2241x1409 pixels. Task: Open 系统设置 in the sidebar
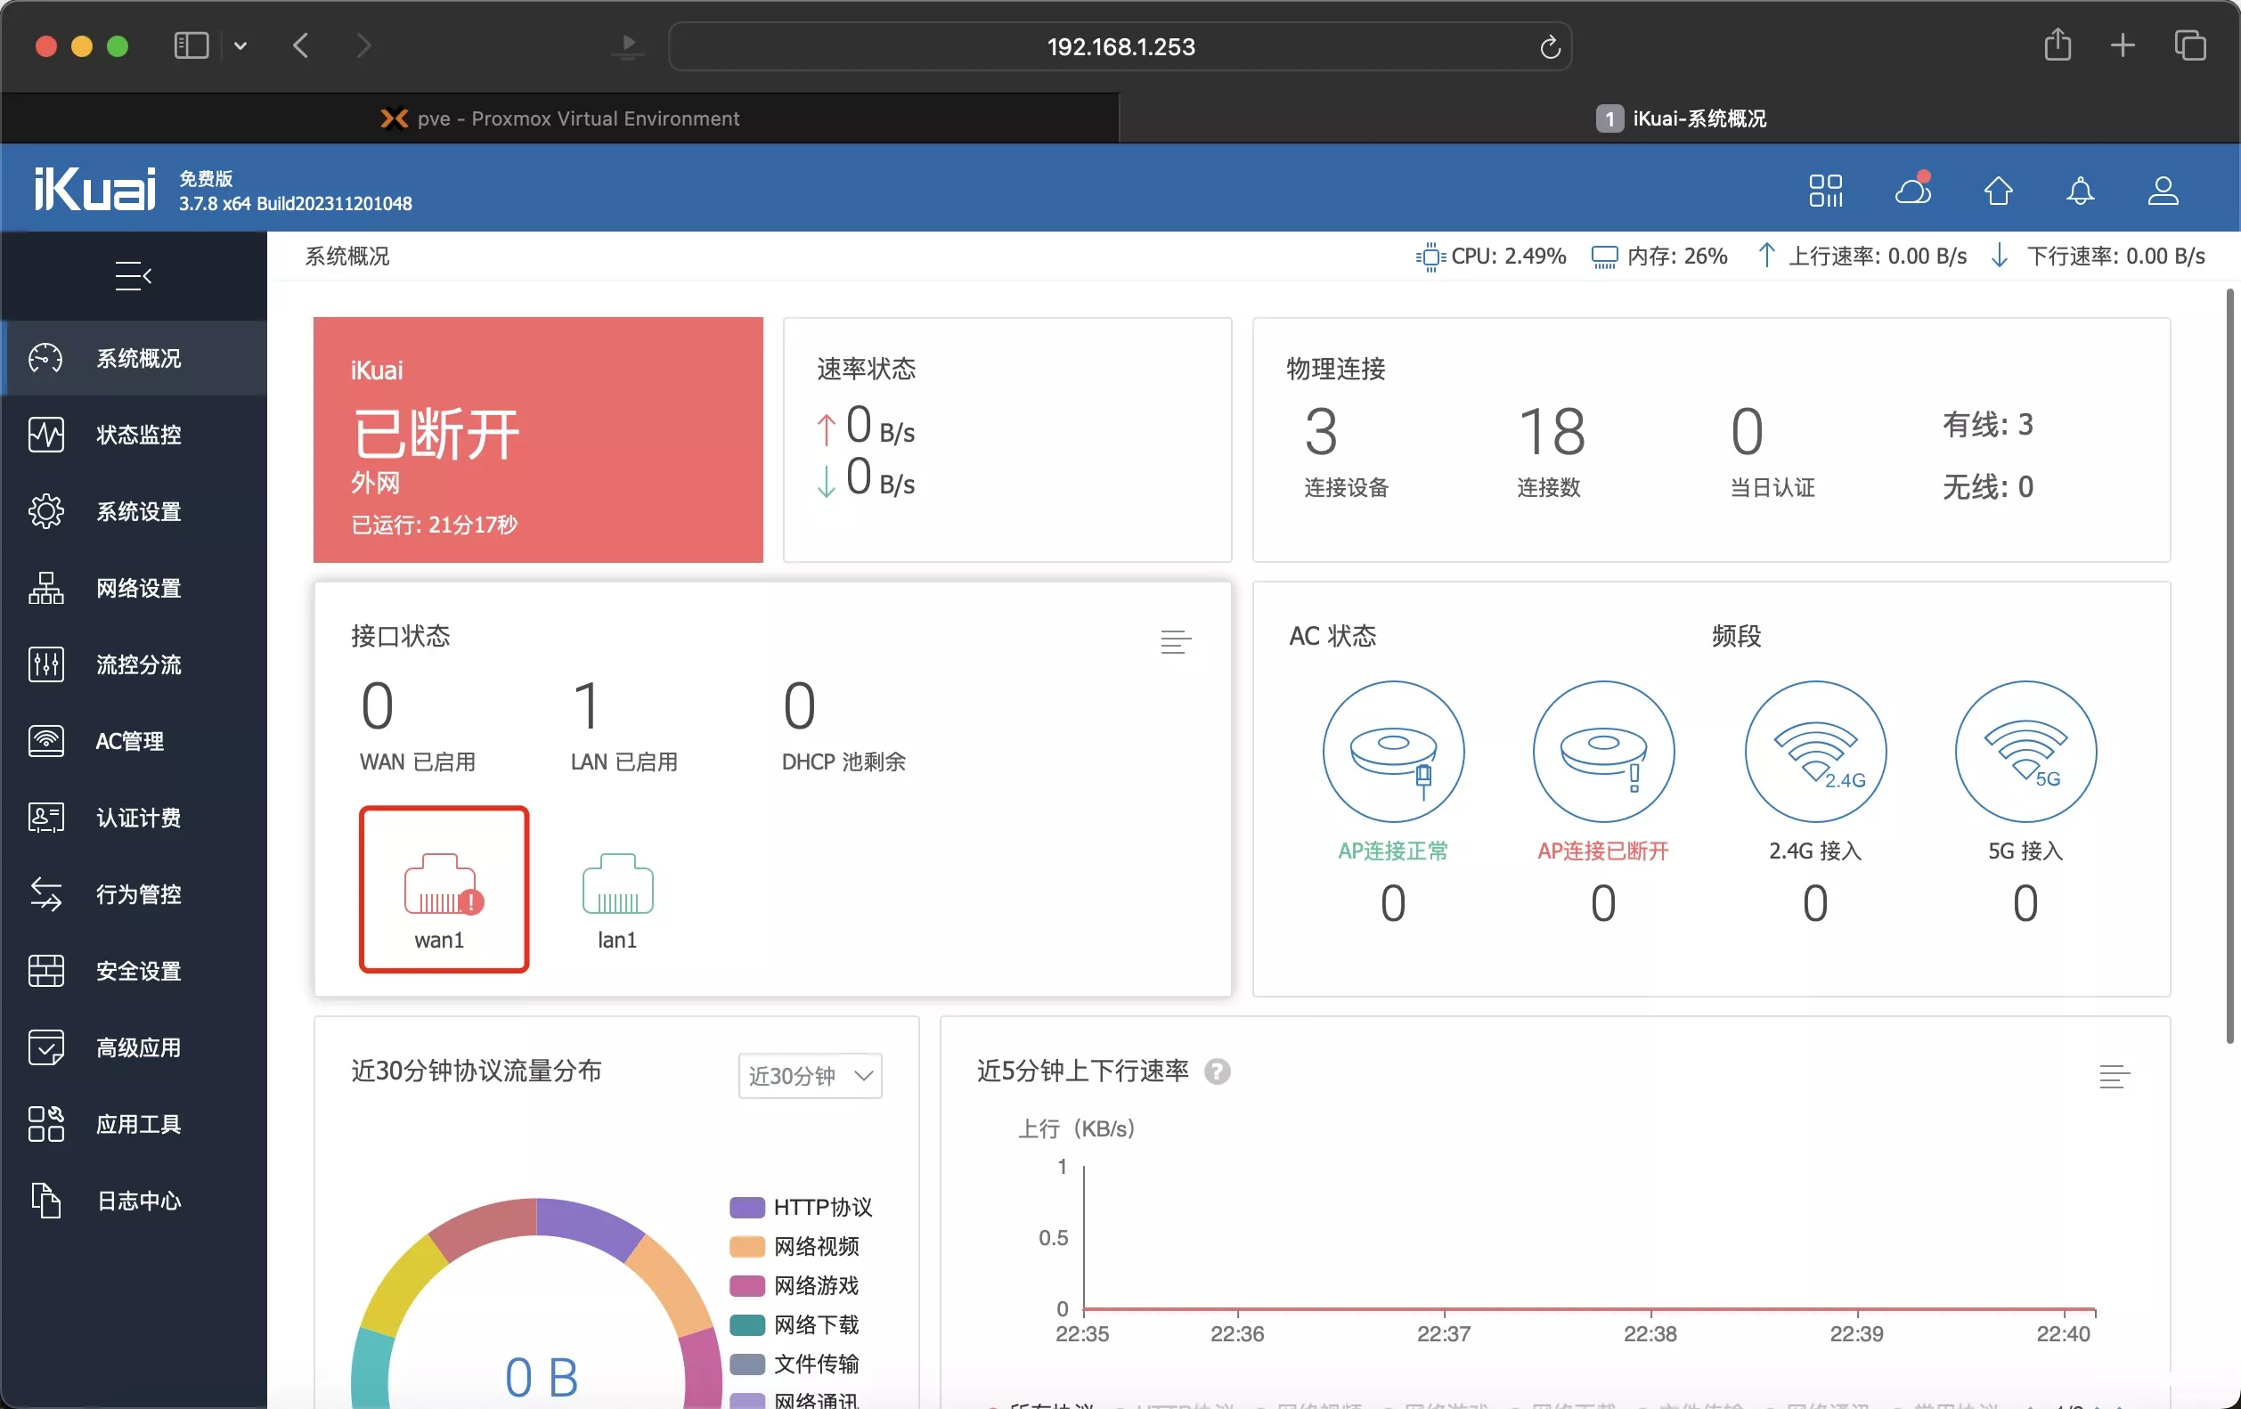[133, 511]
